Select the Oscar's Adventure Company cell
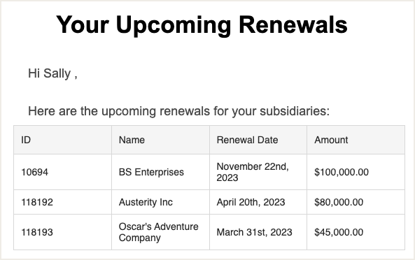415x260 pixels. click(160, 232)
